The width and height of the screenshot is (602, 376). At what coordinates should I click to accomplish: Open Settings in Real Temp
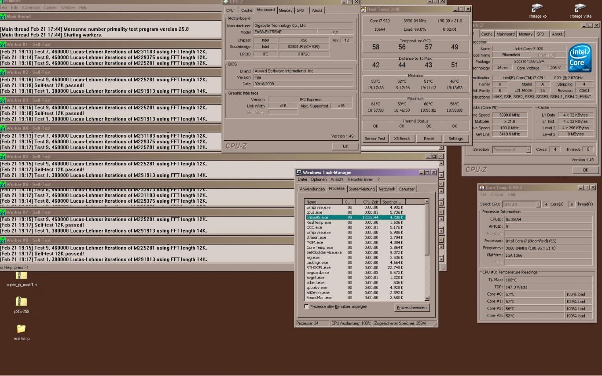click(455, 139)
